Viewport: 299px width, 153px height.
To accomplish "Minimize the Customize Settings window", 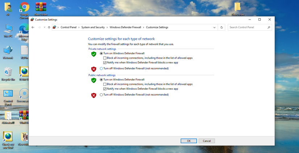I will (x=250, y=20).
